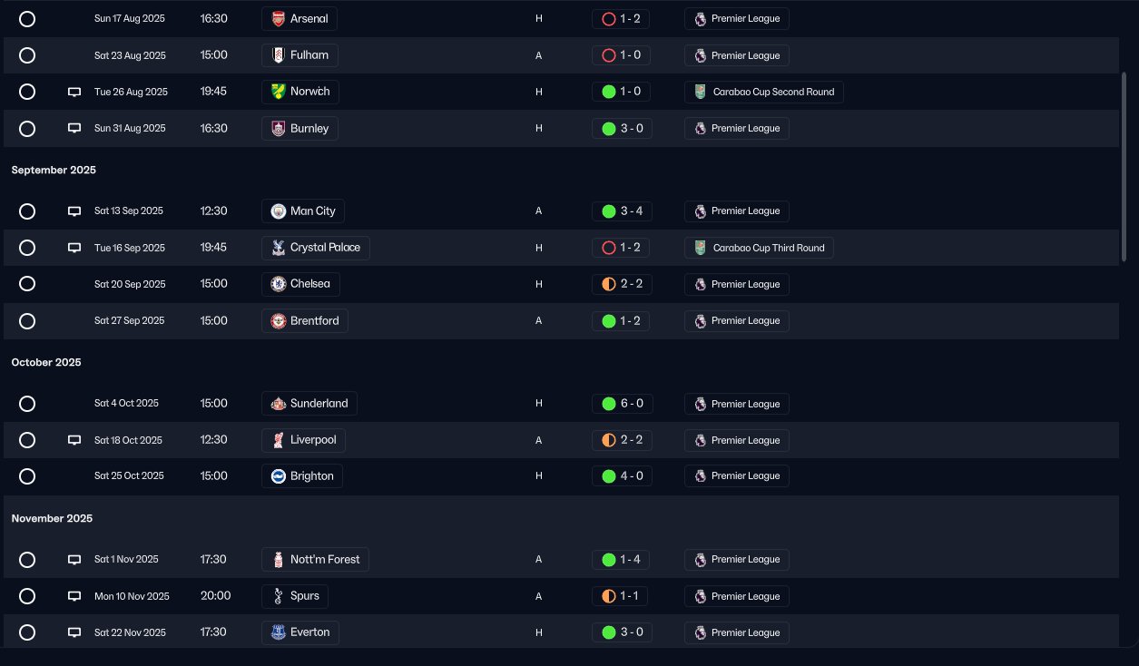Click the 2 - 2 Chelsea score
Image resolution: width=1139 pixels, height=666 pixels.
pos(622,284)
